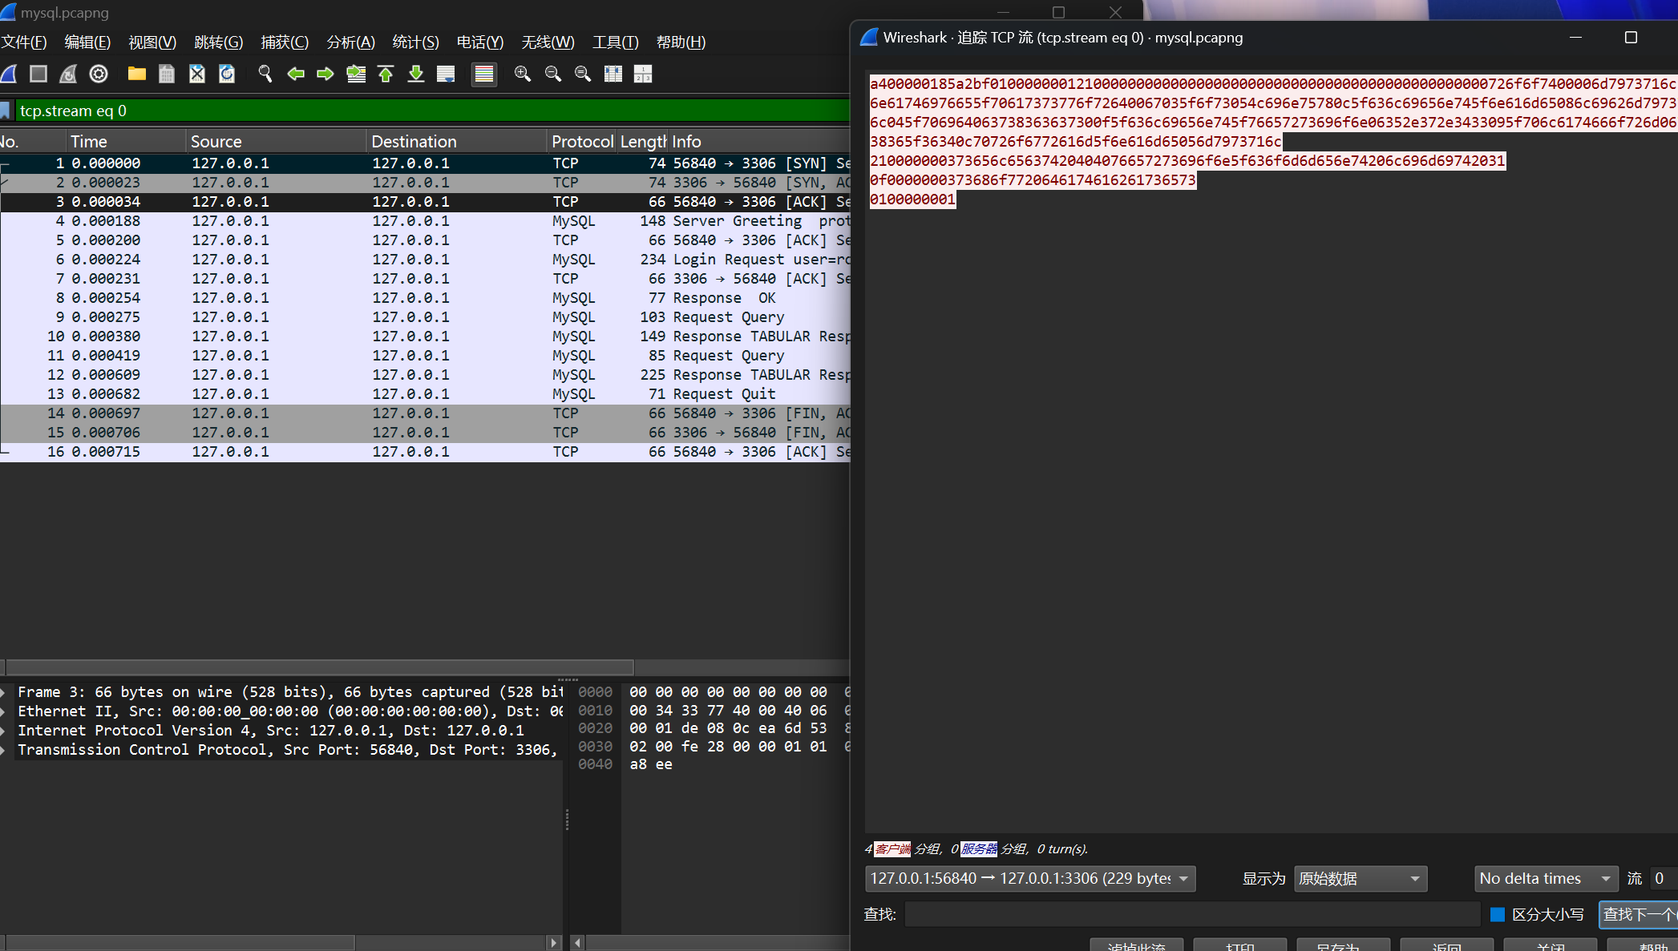Click the capture options gear icon
This screenshot has height=951, width=1678.
click(x=99, y=74)
